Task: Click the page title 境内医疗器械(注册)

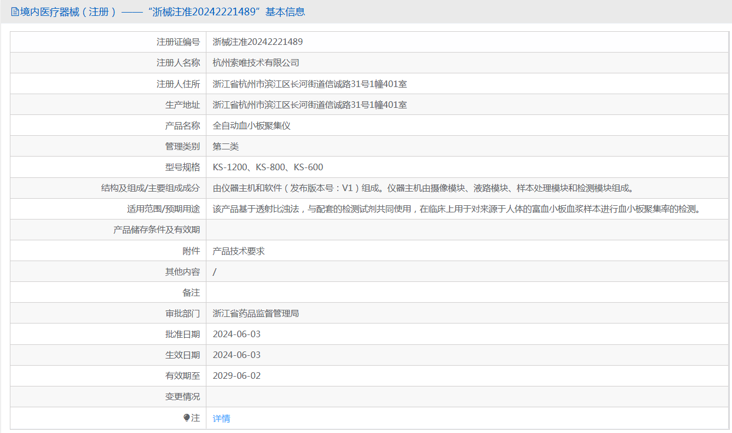Action: (x=69, y=12)
